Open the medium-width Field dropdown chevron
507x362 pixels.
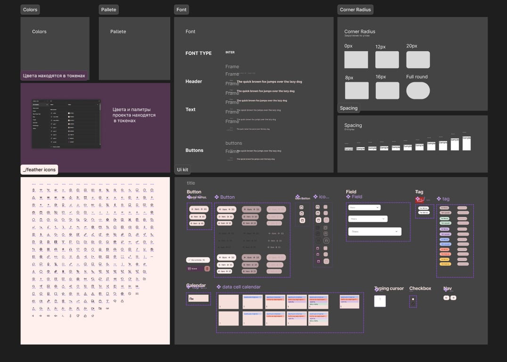pos(384,219)
